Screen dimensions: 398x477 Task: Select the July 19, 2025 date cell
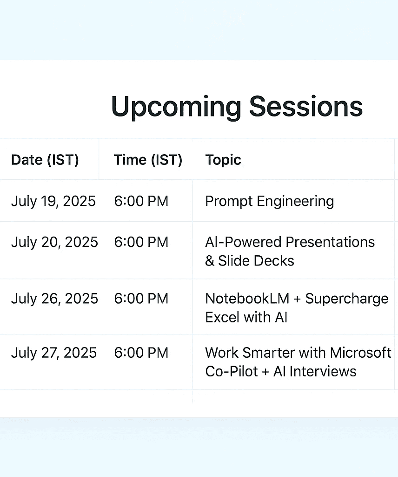tap(53, 201)
